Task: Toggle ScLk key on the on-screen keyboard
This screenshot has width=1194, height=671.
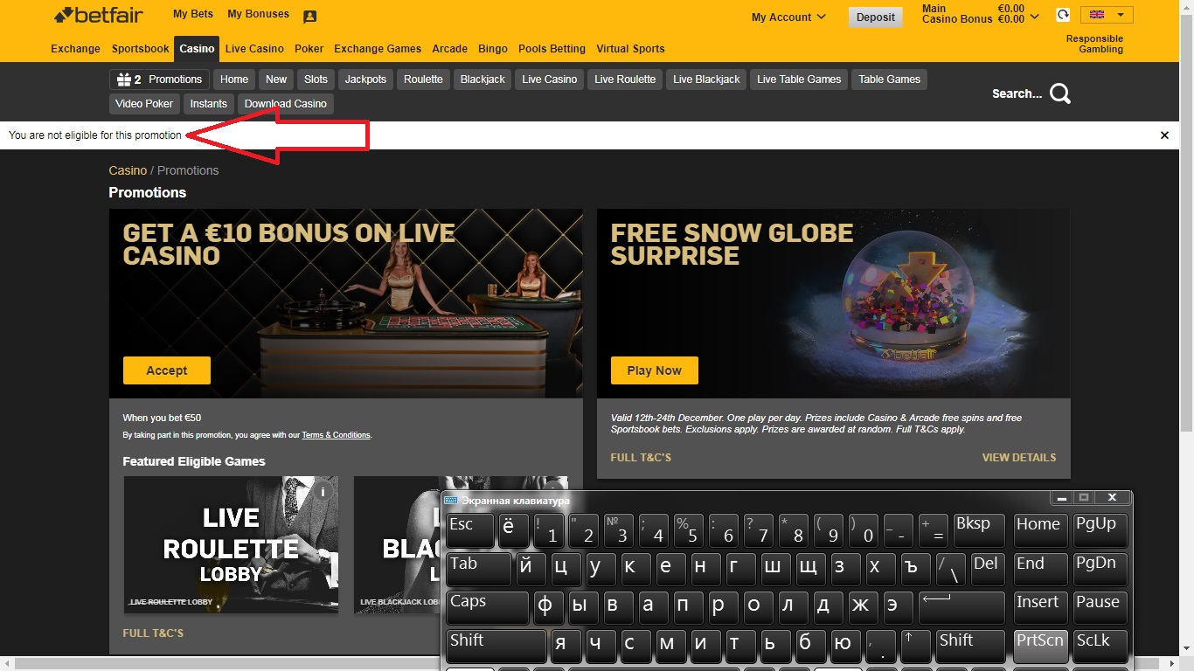Action: 1100,646
